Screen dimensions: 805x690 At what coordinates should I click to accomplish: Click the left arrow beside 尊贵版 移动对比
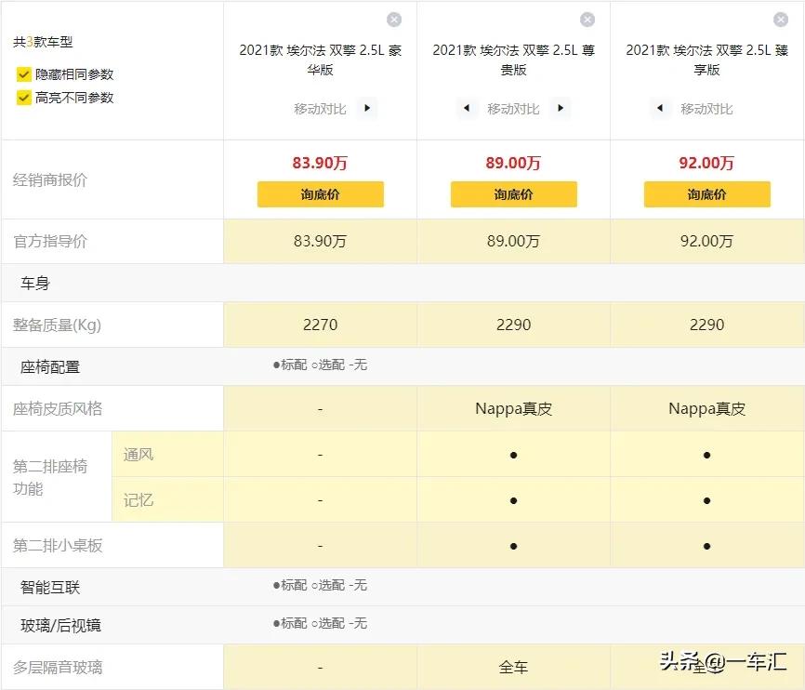pos(467,109)
